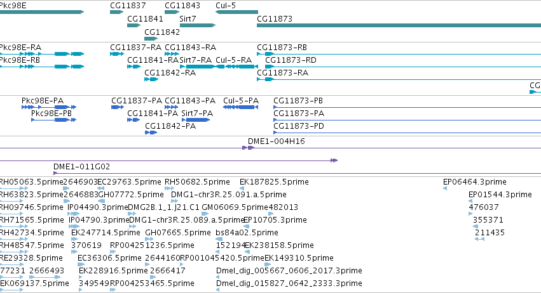Screen dimensions: 541x293
Task: Click the CG11841-PA protein label
Action: [x=153, y=114]
